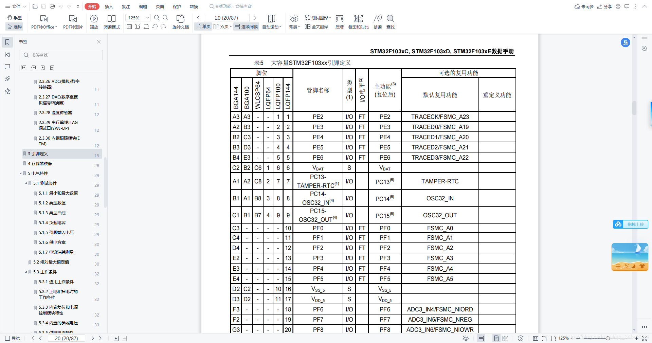Viewport: 652px width, 343px height.
Task: Click the open-folder icon in quick access bar
Action: (x=35, y=6)
